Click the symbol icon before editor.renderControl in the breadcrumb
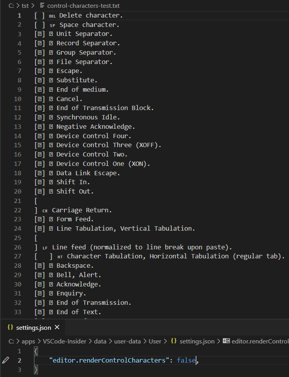289x377 pixels. [226, 341]
